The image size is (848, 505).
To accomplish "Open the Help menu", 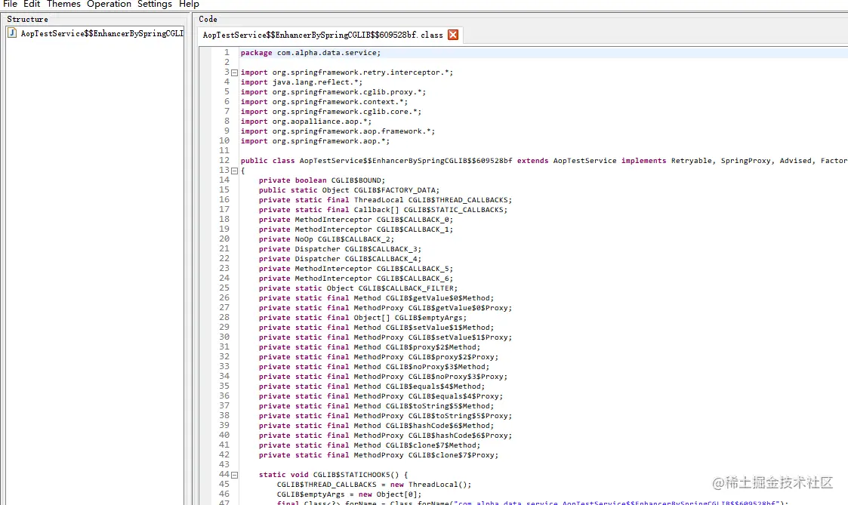I will coord(189,5).
